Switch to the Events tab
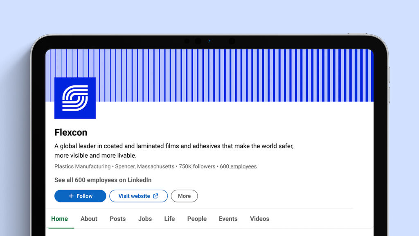The image size is (419, 236). 228,219
